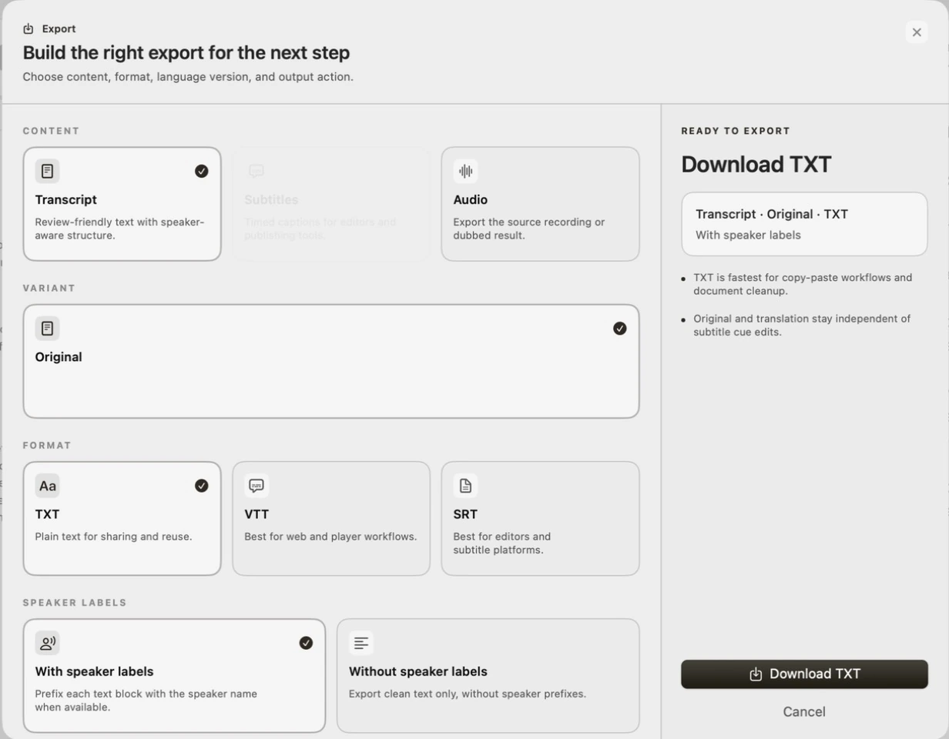Screen dimensions: 949x739
Task: Toggle the Transcript checkmark
Action: pos(201,171)
